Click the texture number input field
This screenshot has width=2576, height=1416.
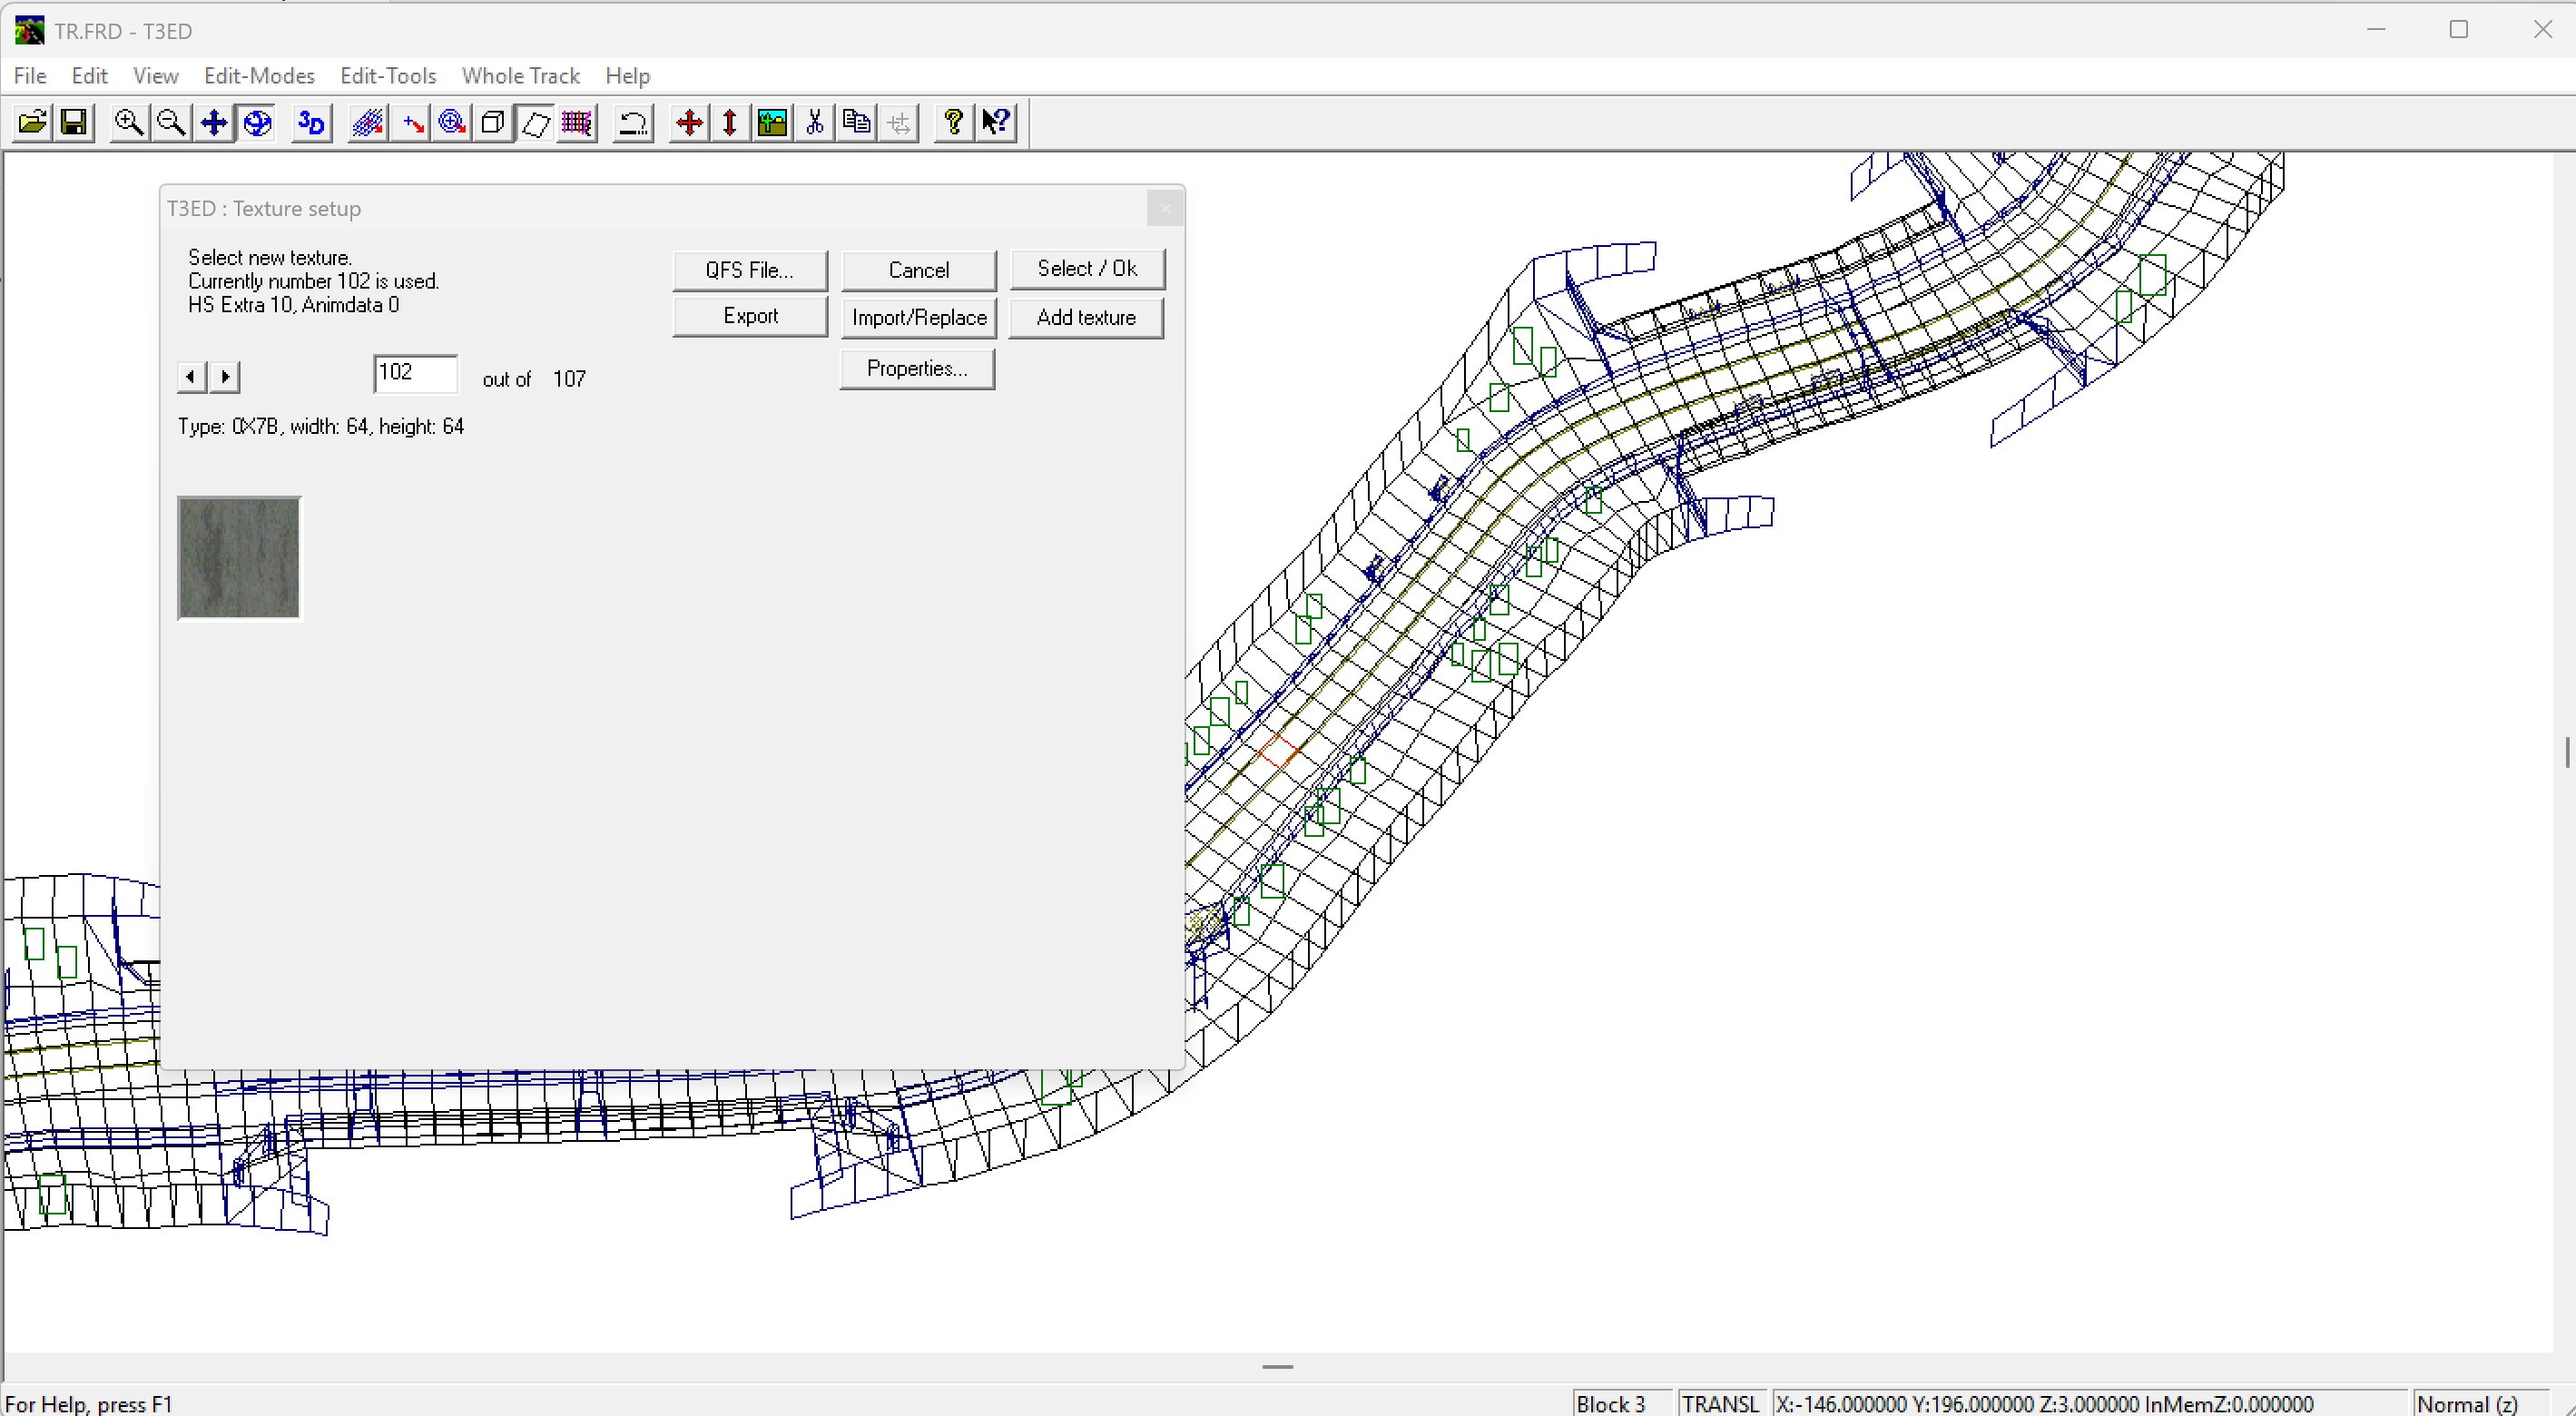click(x=415, y=374)
